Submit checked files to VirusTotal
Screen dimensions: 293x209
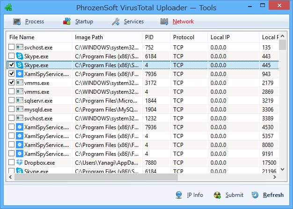(228, 195)
